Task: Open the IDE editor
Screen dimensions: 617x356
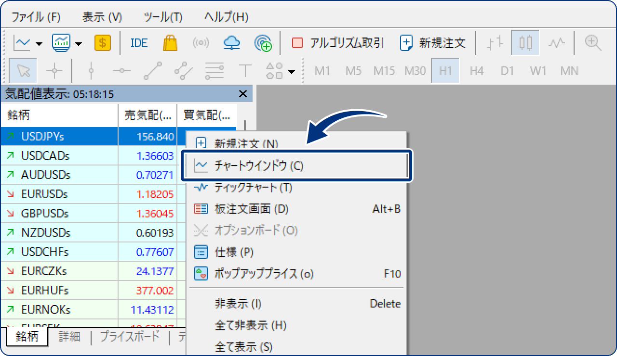Action: click(139, 43)
